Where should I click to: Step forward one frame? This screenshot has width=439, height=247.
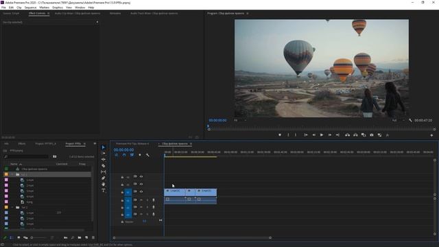(x=330, y=135)
